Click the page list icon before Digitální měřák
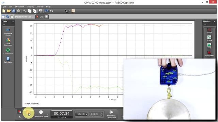 tap(12, 17)
